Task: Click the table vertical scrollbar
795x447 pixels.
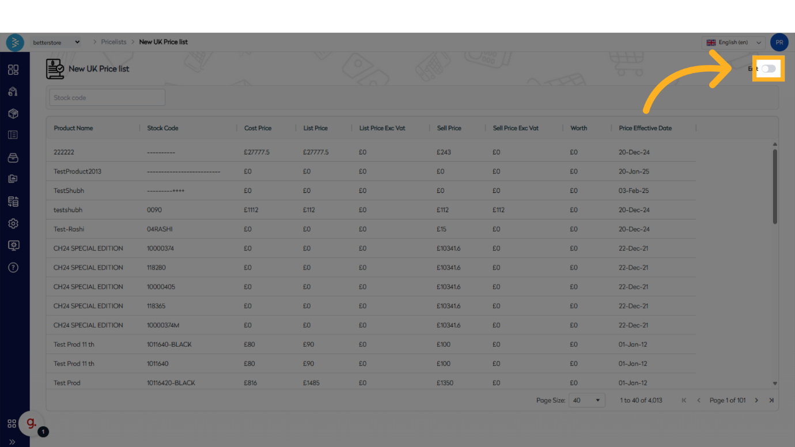Action: 775,187
